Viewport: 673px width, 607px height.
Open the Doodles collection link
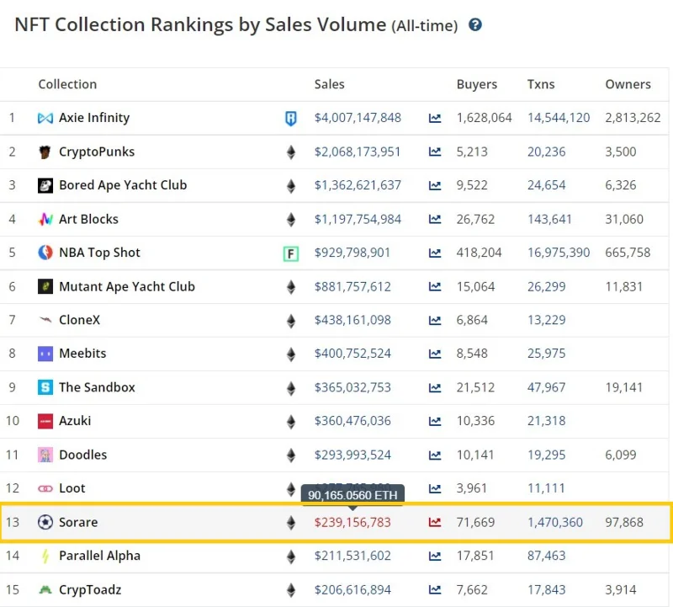coord(82,455)
